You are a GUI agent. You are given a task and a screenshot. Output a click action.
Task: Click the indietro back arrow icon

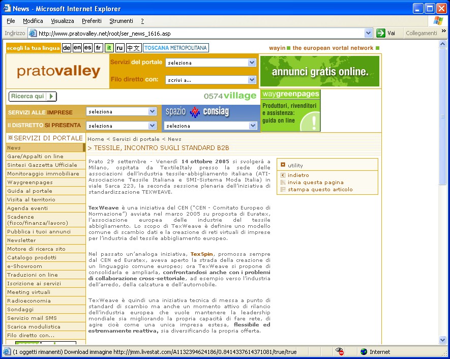(283, 175)
